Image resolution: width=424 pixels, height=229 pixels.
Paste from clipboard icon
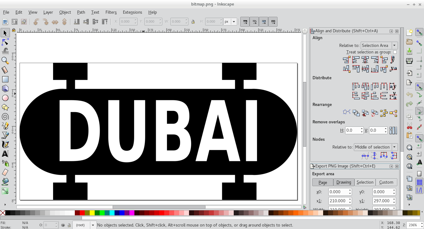coord(409,135)
